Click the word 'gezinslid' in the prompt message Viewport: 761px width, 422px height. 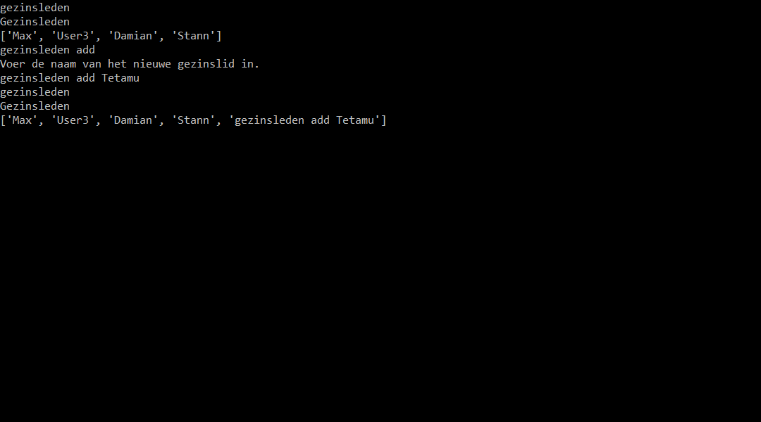click(x=206, y=64)
